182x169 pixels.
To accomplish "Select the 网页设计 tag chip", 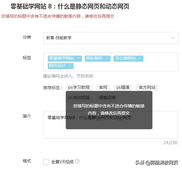I will pos(61,66).
